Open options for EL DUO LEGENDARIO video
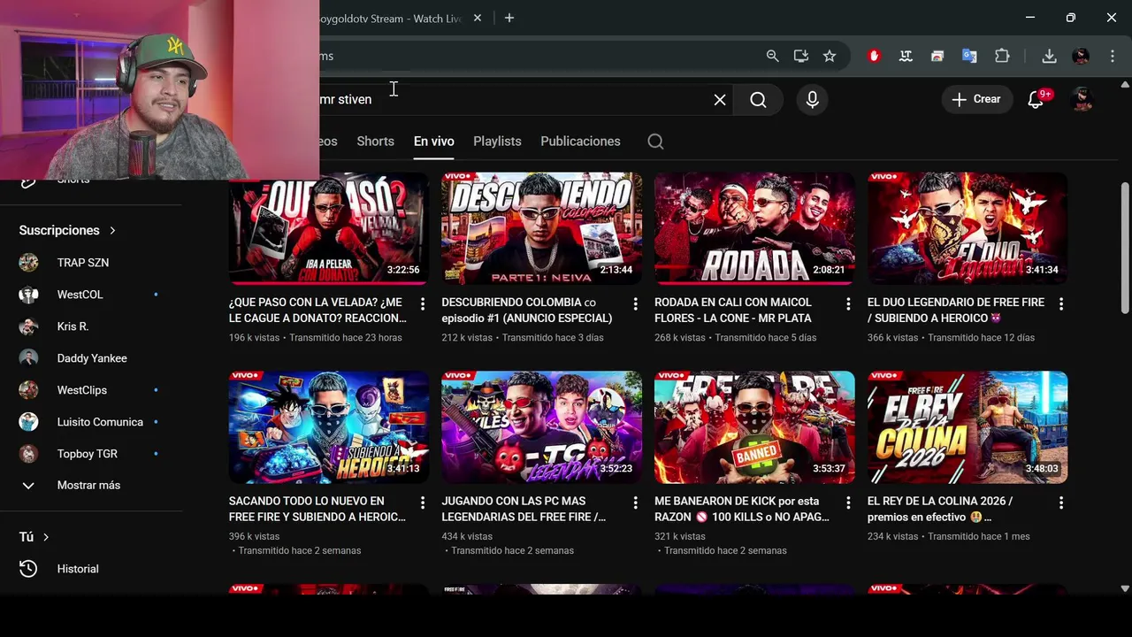Viewport: 1132px width, 637px height. 1061,303
